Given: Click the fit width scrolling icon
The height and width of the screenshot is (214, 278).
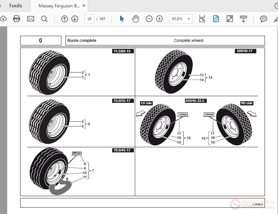Looking at the screenshot, I should pos(202,19).
